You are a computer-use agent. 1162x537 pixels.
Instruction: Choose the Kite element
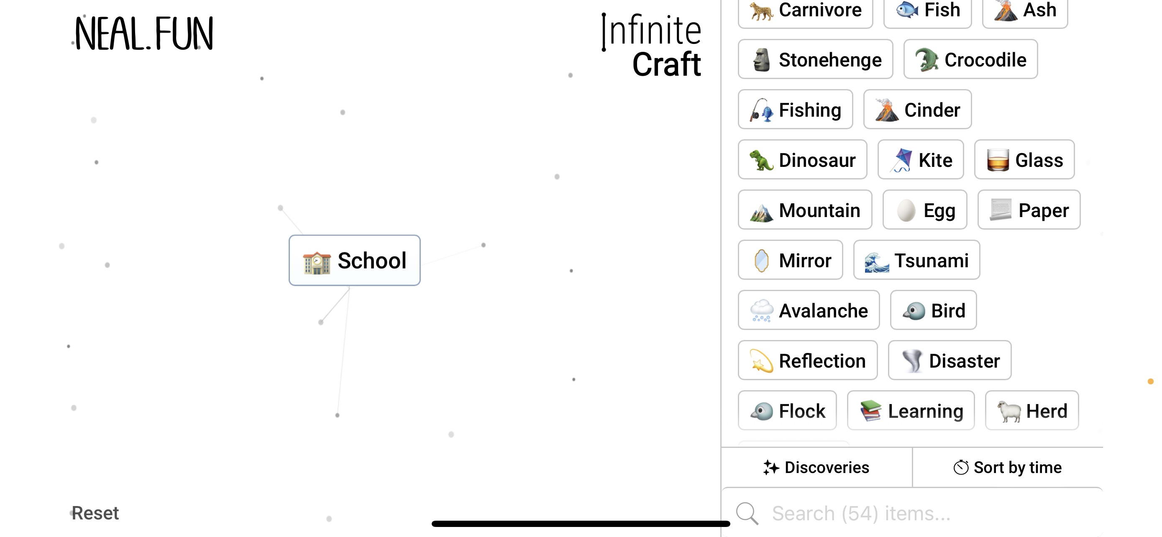(921, 160)
